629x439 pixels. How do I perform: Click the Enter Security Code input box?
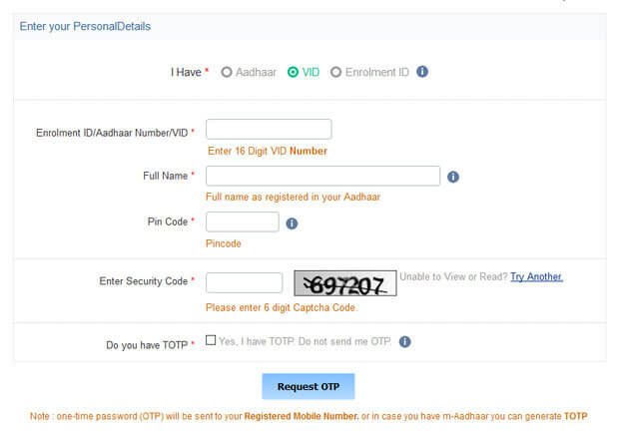pos(244,282)
